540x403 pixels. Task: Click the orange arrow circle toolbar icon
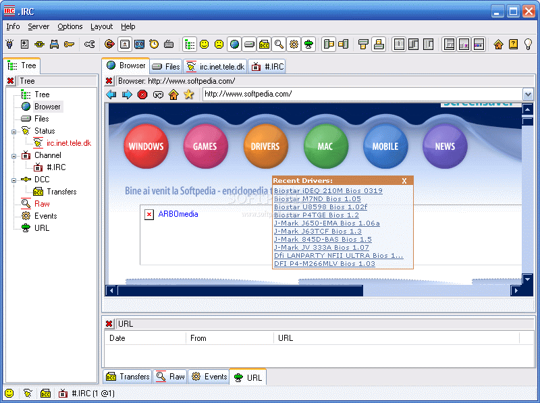pos(109,44)
